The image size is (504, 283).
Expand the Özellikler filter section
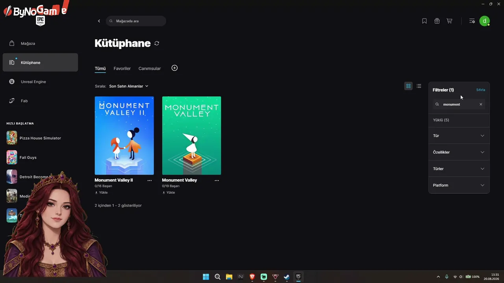pyautogui.click(x=459, y=152)
